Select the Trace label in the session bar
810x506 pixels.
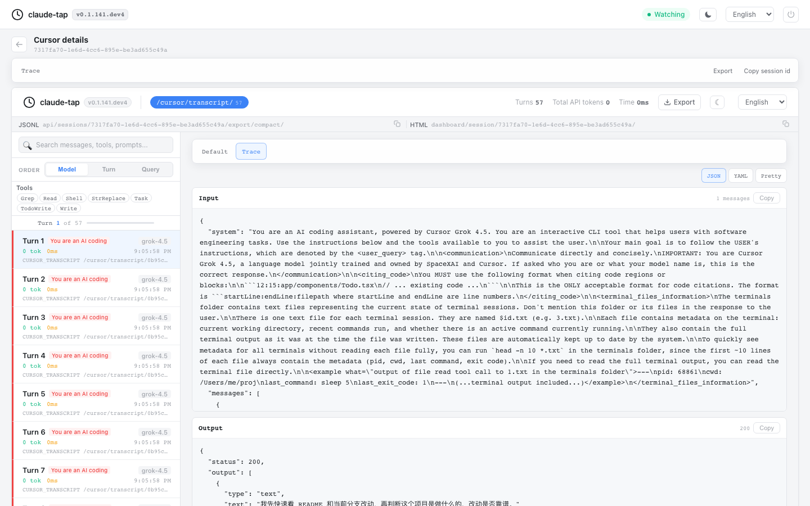[x=30, y=71]
